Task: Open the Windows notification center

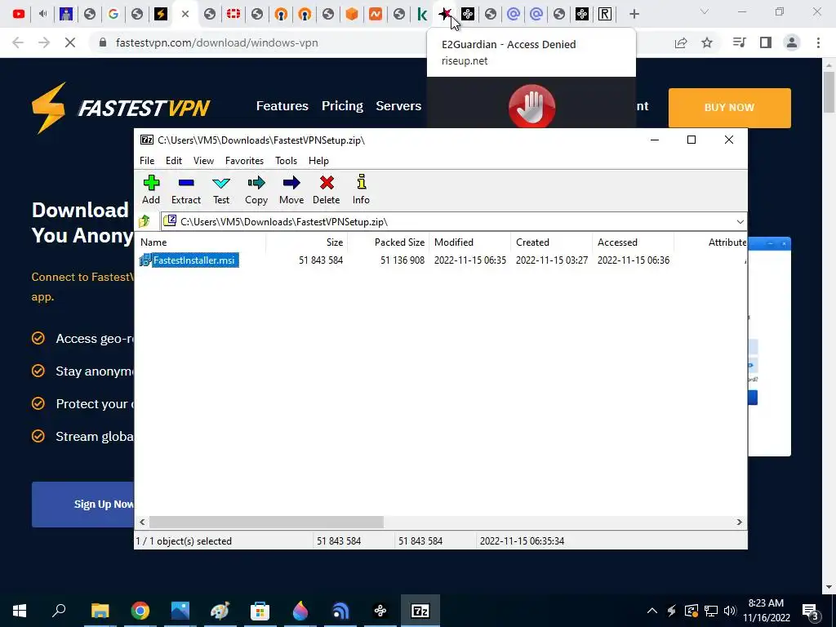Action: click(810, 611)
